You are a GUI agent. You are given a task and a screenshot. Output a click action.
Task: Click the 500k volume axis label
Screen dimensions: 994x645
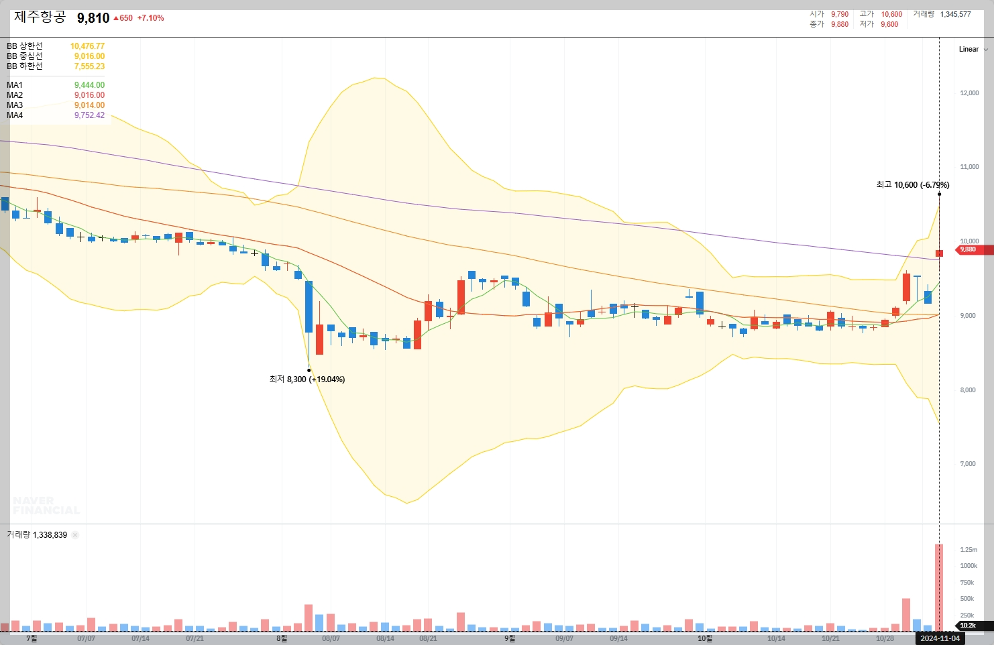click(x=967, y=599)
